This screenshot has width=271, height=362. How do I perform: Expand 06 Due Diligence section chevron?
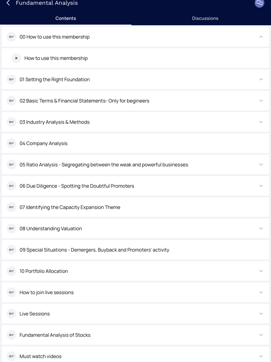click(261, 186)
